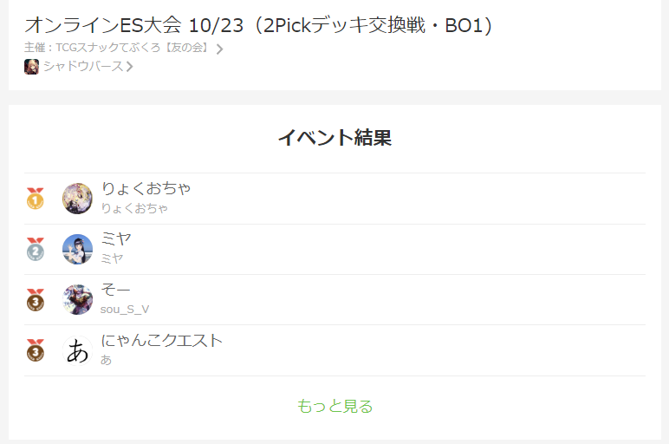669x444 pixels.
Task: Select player name りょくおちゃ
Action: click(x=146, y=189)
